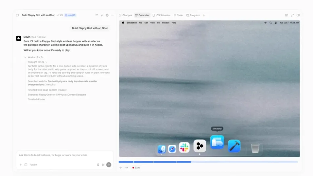
Task: Open the Fusion mode selector
Action: click(33, 165)
